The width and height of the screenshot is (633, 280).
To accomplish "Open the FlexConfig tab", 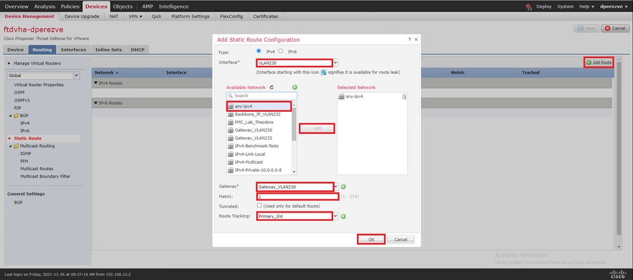I will tap(232, 17).
